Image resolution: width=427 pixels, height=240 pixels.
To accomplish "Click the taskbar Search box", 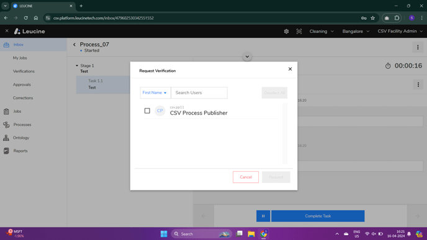I will (201, 234).
